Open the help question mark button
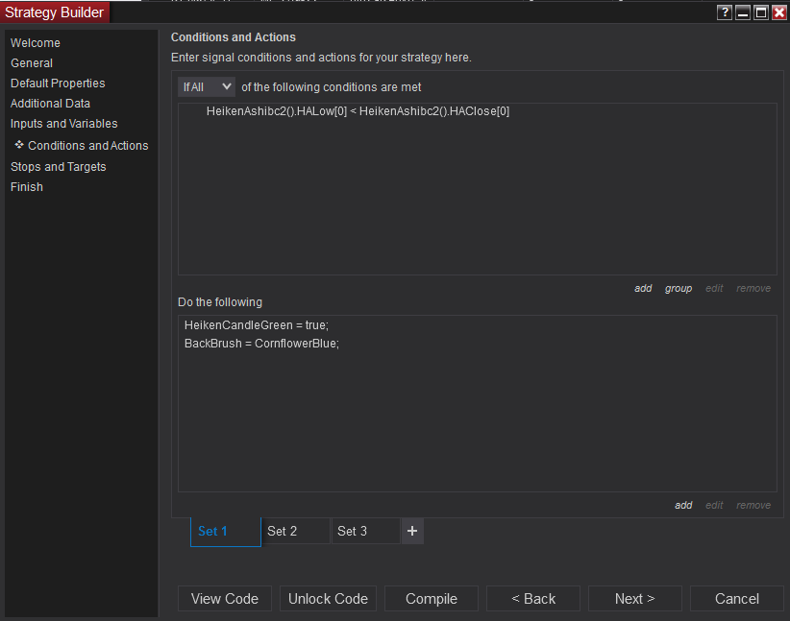Image resolution: width=790 pixels, height=621 pixels. click(725, 12)
